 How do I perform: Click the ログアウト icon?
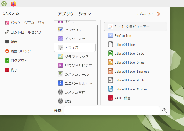7,61
